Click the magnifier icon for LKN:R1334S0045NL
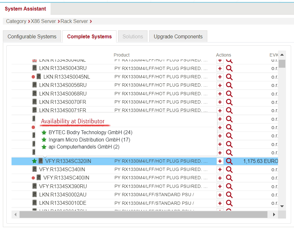 tap(229, 77)
